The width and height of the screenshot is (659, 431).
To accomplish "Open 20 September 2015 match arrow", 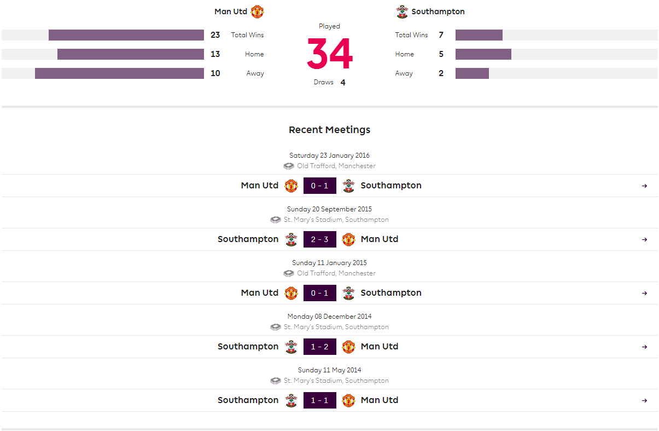I will [x=644, y=239].
